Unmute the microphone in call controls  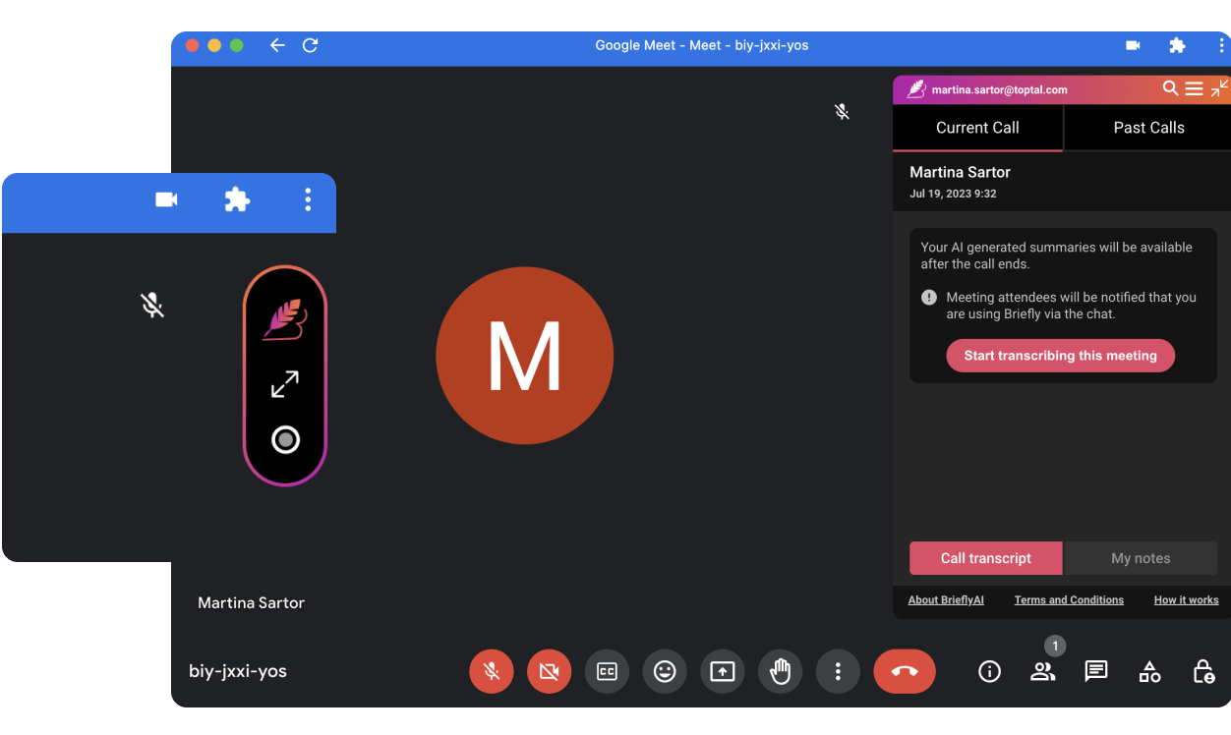tap(492, 672)
